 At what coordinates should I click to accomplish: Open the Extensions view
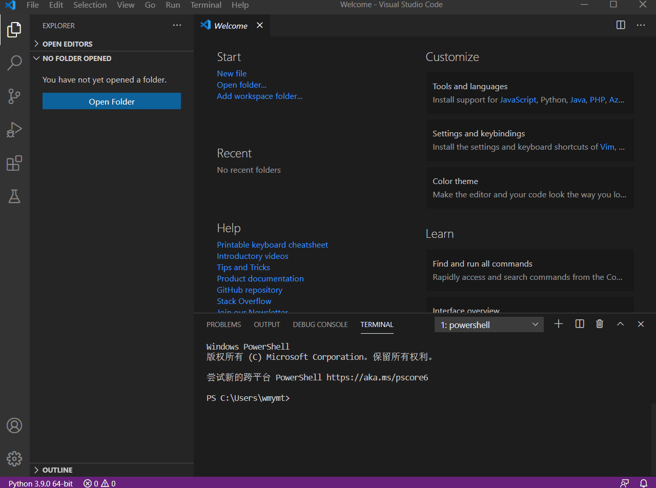[14, 163]
